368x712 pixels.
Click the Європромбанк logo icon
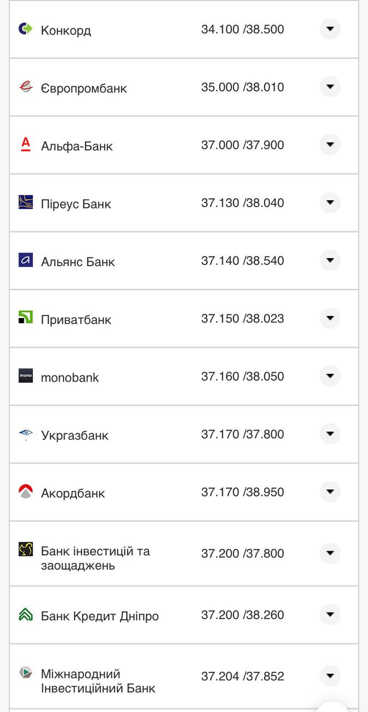coord(26,87)
